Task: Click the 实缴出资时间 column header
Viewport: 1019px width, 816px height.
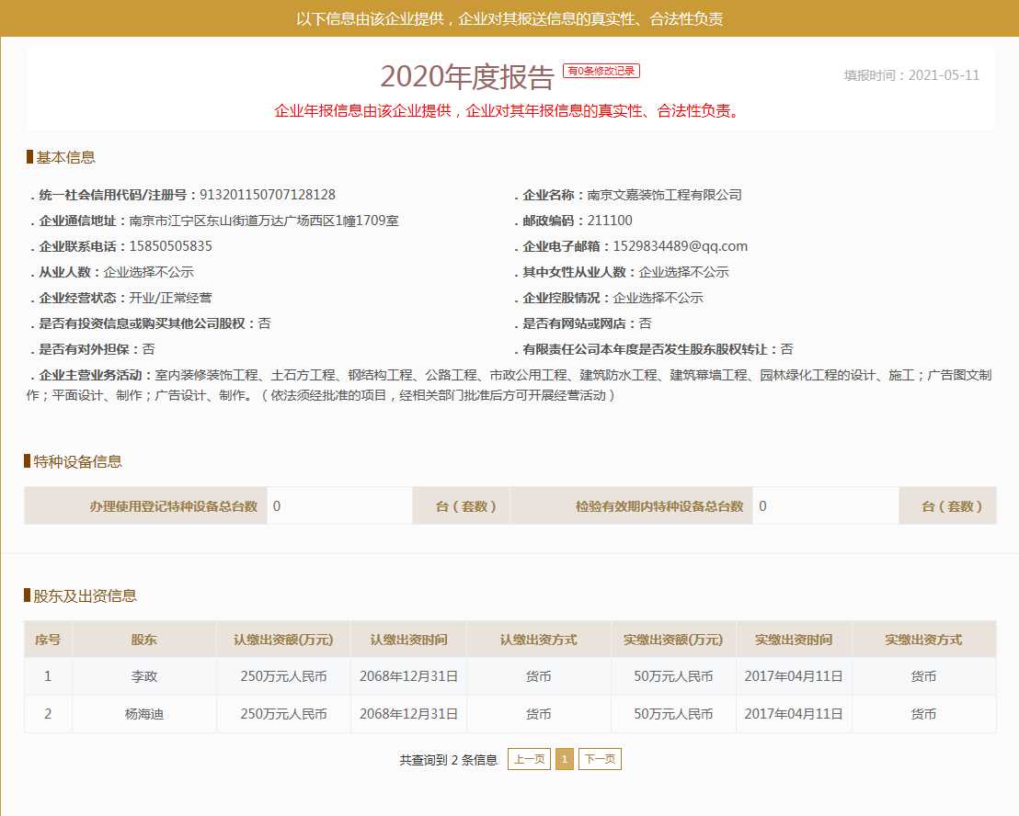Action: [794, 640]
